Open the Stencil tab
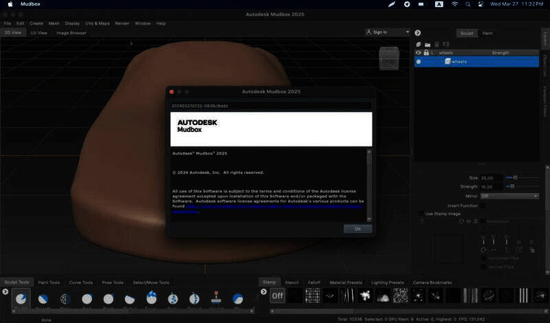550x323 pixels. (291, 282)
